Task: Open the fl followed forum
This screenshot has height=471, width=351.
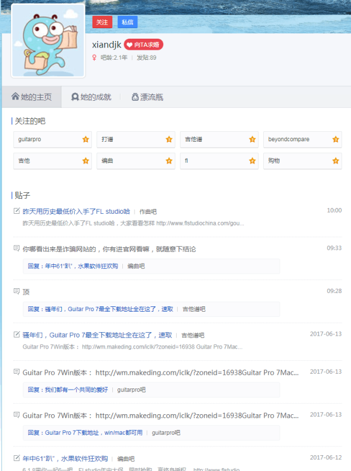Action: click(219, 161)
